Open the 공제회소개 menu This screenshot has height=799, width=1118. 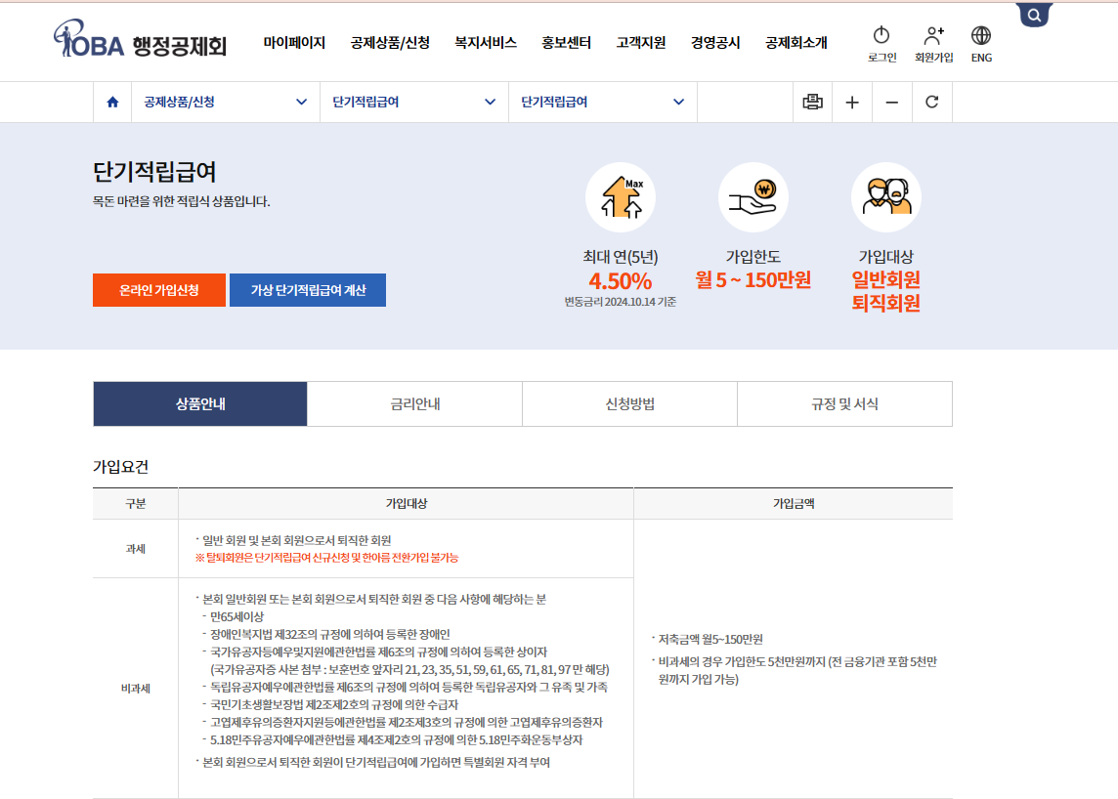click(x=796, y=43)
